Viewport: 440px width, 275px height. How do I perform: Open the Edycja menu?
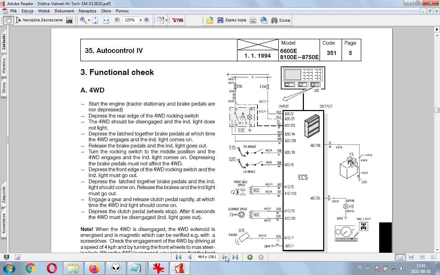point(27,11)
